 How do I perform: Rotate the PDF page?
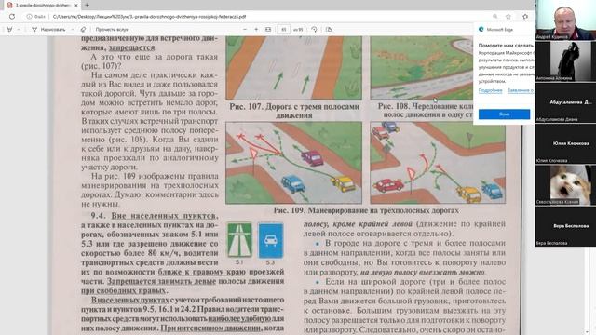click(314, 29)
